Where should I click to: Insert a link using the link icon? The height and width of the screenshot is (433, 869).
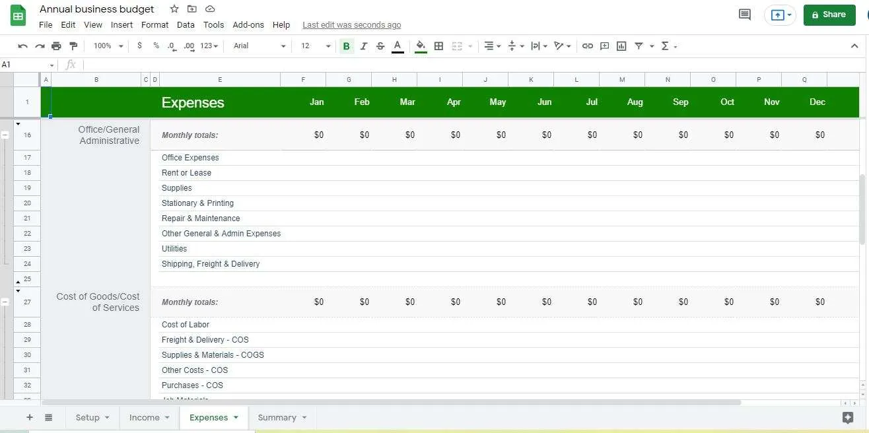(587, 46)
